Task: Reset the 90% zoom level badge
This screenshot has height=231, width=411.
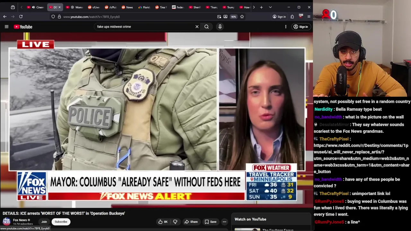Action: pos(233,17)
